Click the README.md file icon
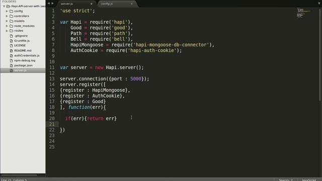The image size is (322, 181). (11, 50)
